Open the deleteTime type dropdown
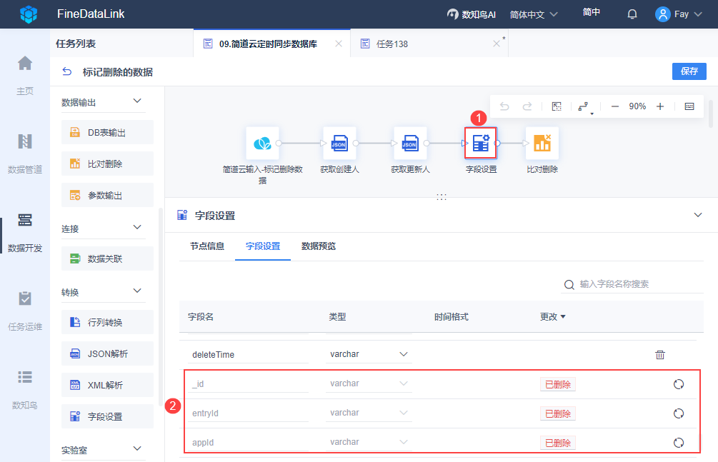The image size is (718, 462). point(369,354)
